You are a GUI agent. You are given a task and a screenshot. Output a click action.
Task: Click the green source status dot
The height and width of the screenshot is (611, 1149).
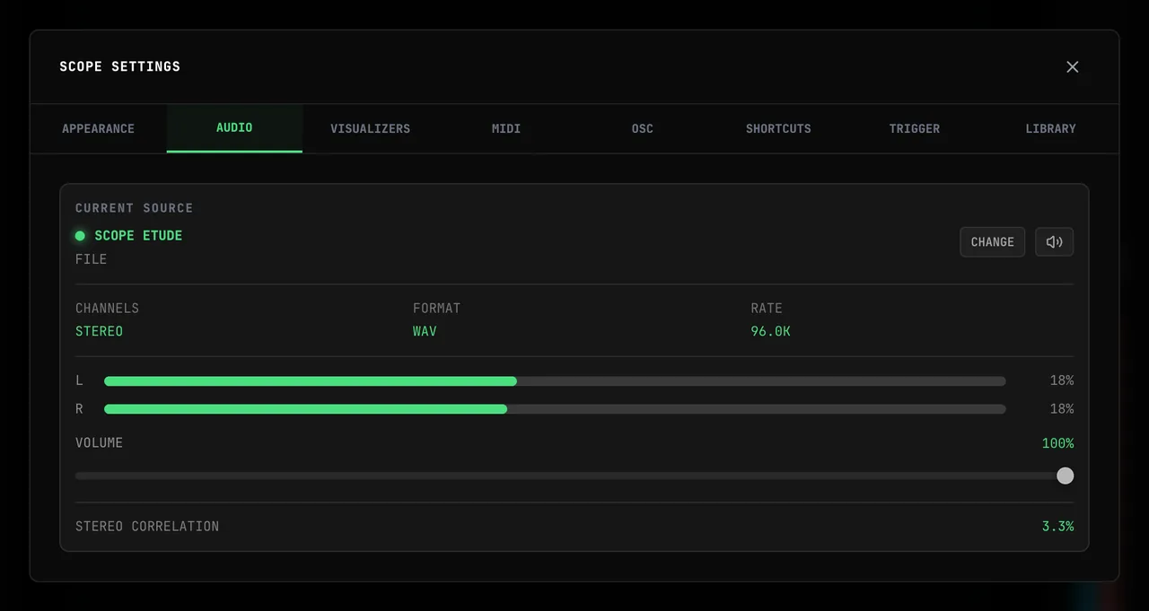pos(80,236)
